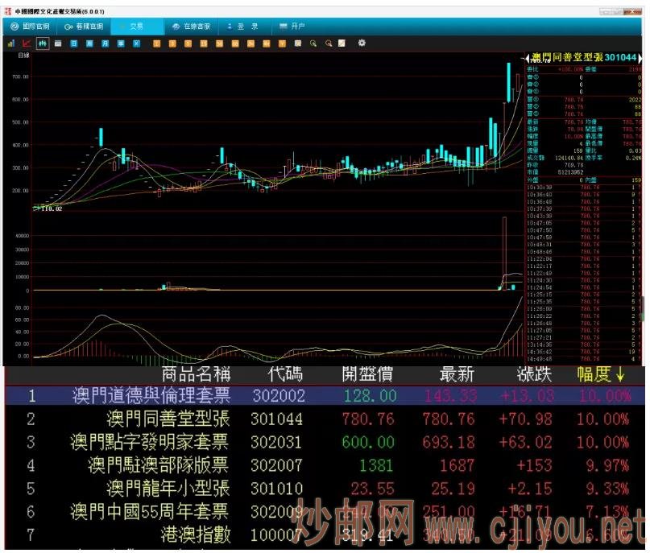This screenshot has height=553, width=650.
Task: Click the magnifier icon beside the notepad icon
Action: (x=329, y=43)
